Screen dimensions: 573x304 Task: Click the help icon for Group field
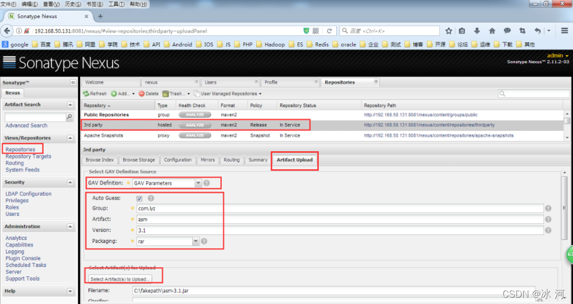point(548,209)
